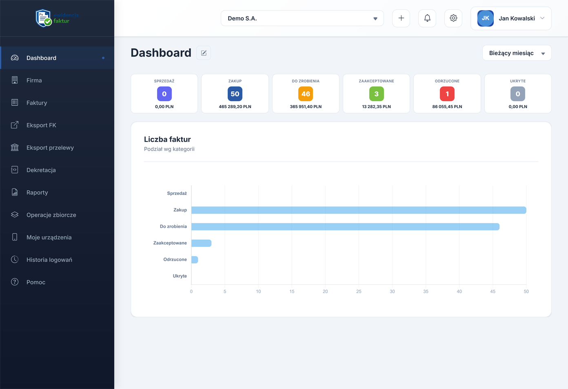Viewport: 568px width, 389px height.
Task: Open Raporty from the sidebar
Action: pyautogui.click(x=37, y=192)
